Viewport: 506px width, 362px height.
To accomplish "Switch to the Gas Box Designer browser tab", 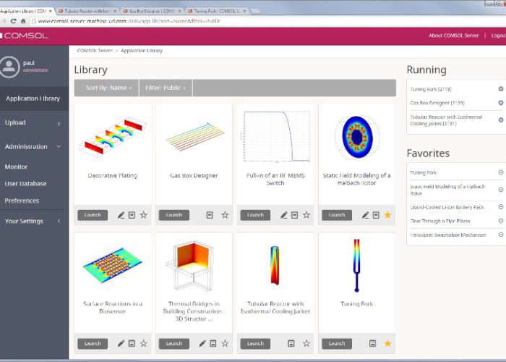I will [152, 11].
